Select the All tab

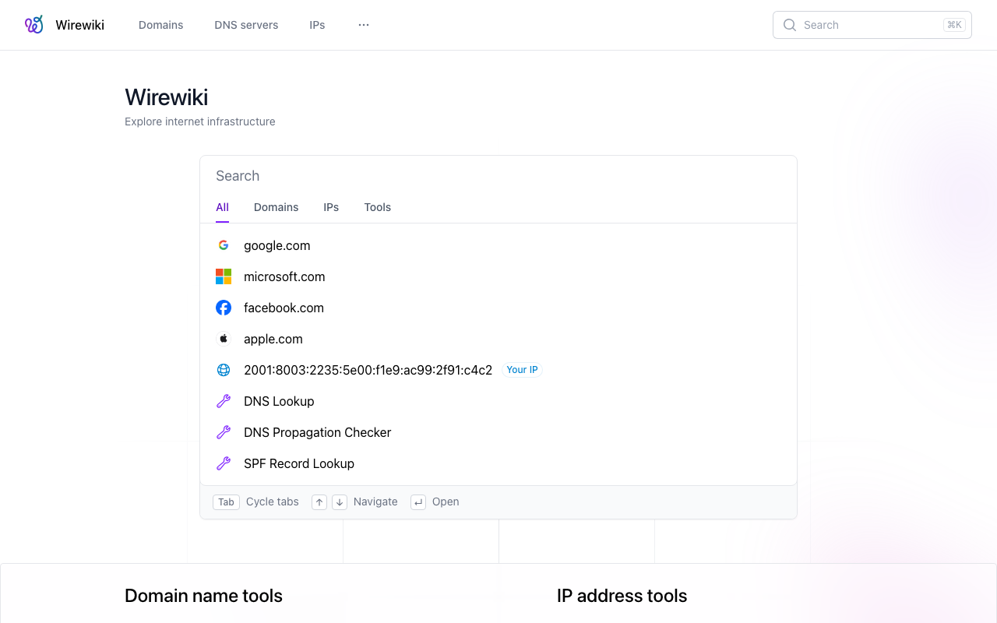click(223, 207)
